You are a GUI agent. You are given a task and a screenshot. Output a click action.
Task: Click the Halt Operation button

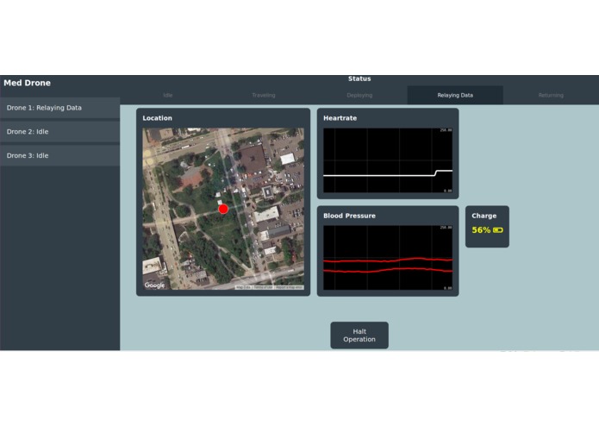(x=359, y=335)
